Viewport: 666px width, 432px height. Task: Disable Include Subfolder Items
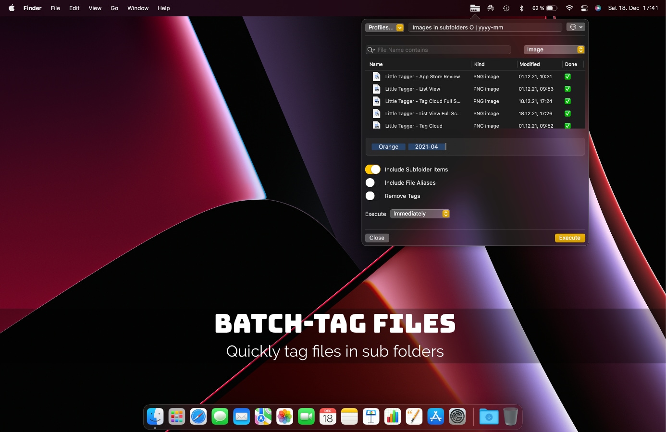point(372,169)
